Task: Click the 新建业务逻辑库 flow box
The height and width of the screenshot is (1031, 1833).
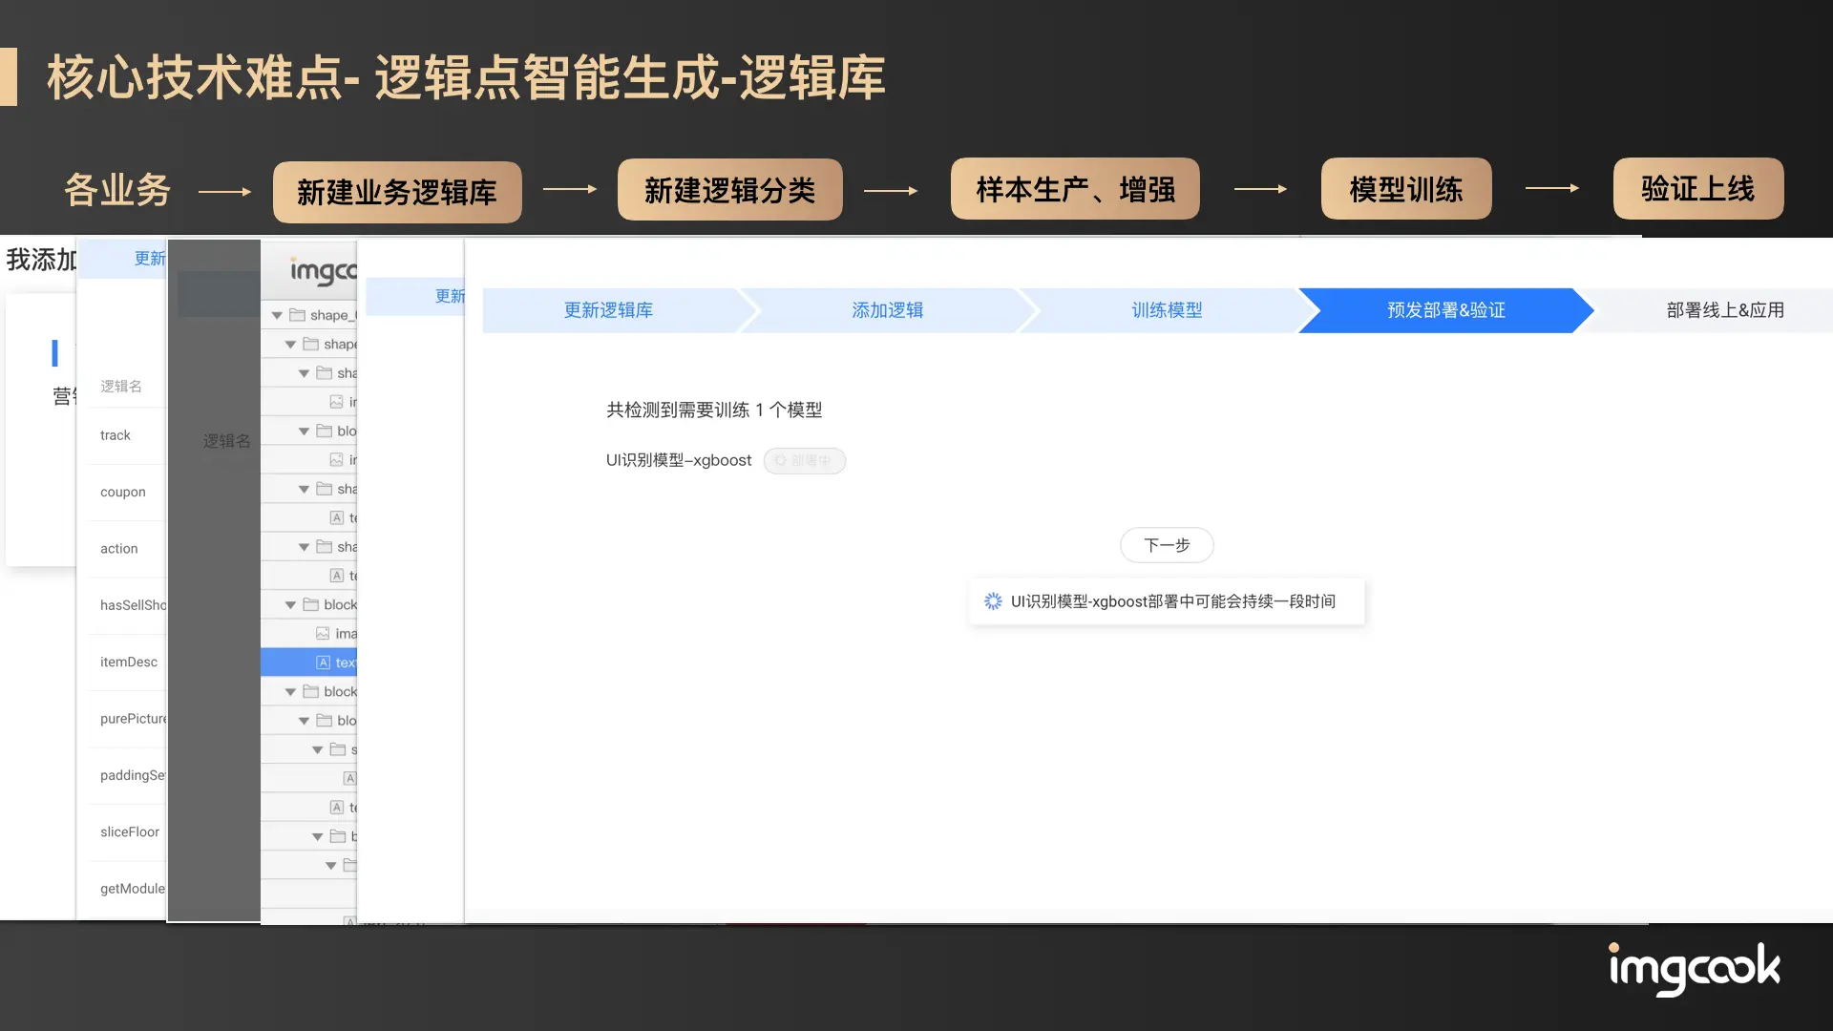Action: pyautogui.click(x=397, y=192)
